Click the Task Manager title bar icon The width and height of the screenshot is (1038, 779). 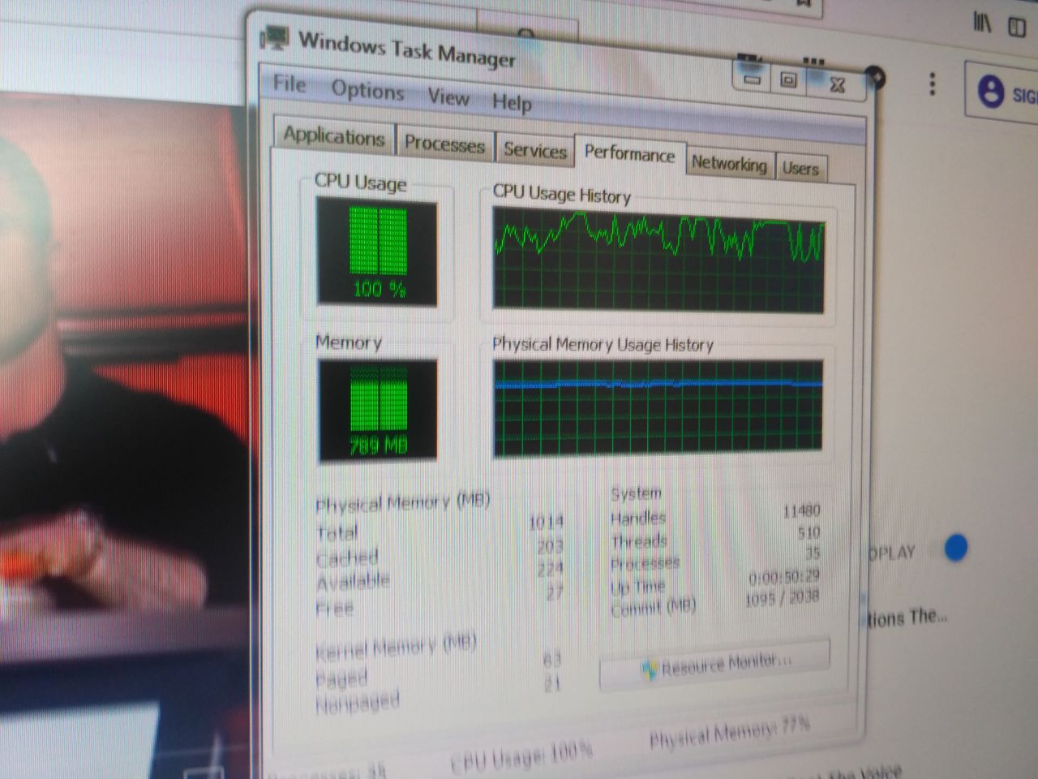(274, 37)
